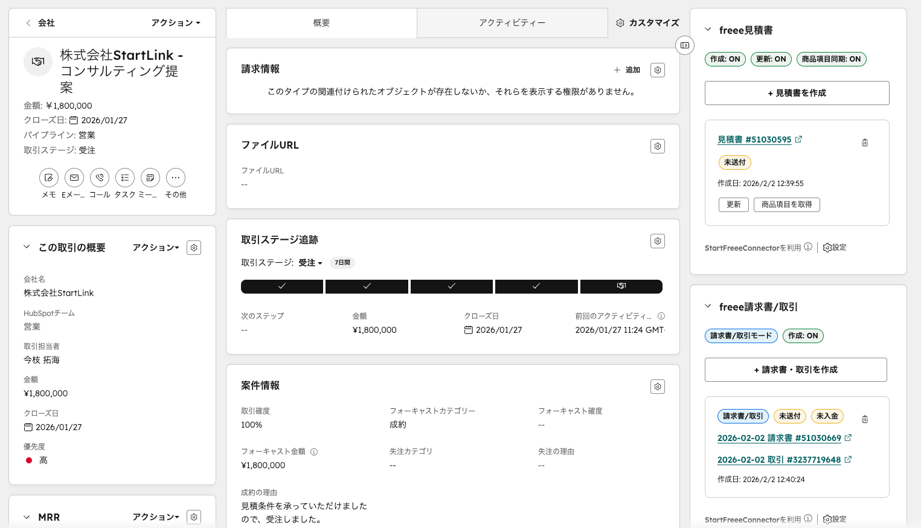This screenshot has height=528, width=921.
Task: Click 更新 button on the estimate card
Action: pyautogui.click(x=734, y=205)
